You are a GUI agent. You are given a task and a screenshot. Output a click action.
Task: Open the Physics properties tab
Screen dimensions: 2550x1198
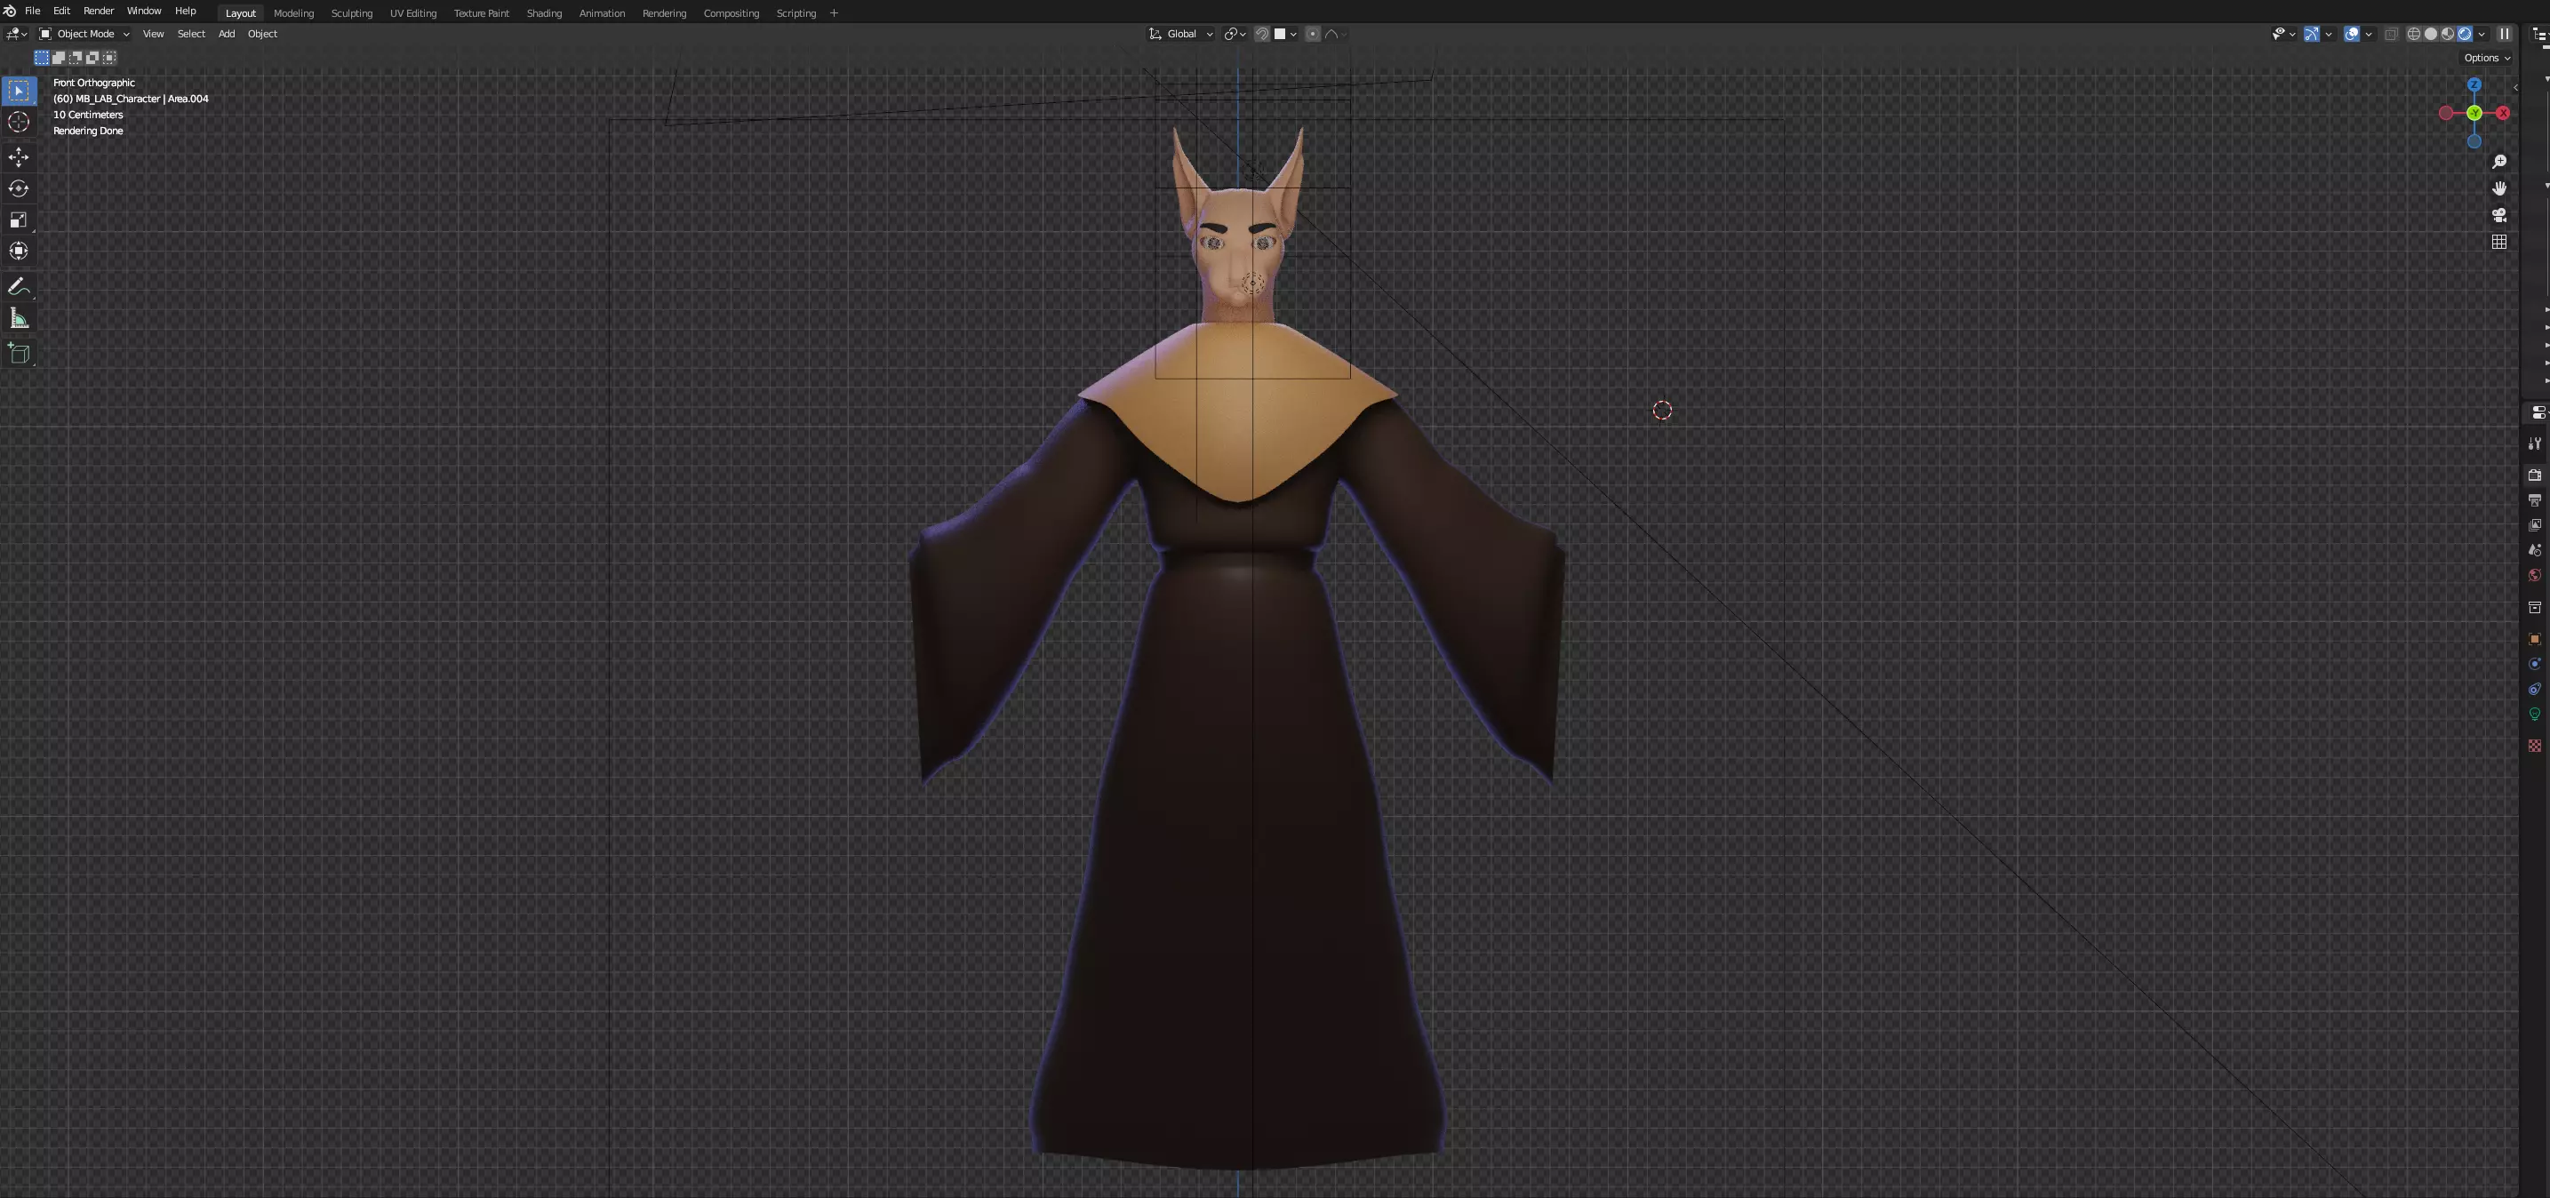(x=2534, y=665)
